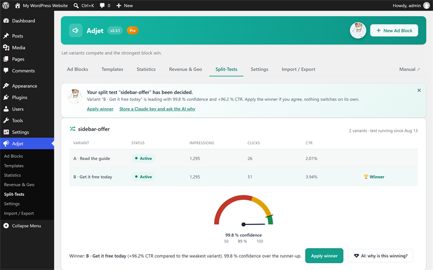Open the comments bubble in admin bar
The image size is (433, 270).
point(102,5)
